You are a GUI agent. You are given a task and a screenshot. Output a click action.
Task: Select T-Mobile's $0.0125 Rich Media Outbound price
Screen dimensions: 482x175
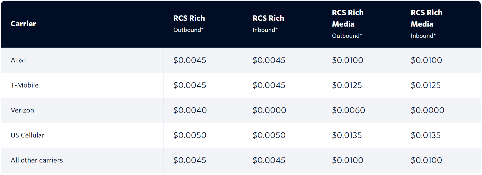pos(347,85)
